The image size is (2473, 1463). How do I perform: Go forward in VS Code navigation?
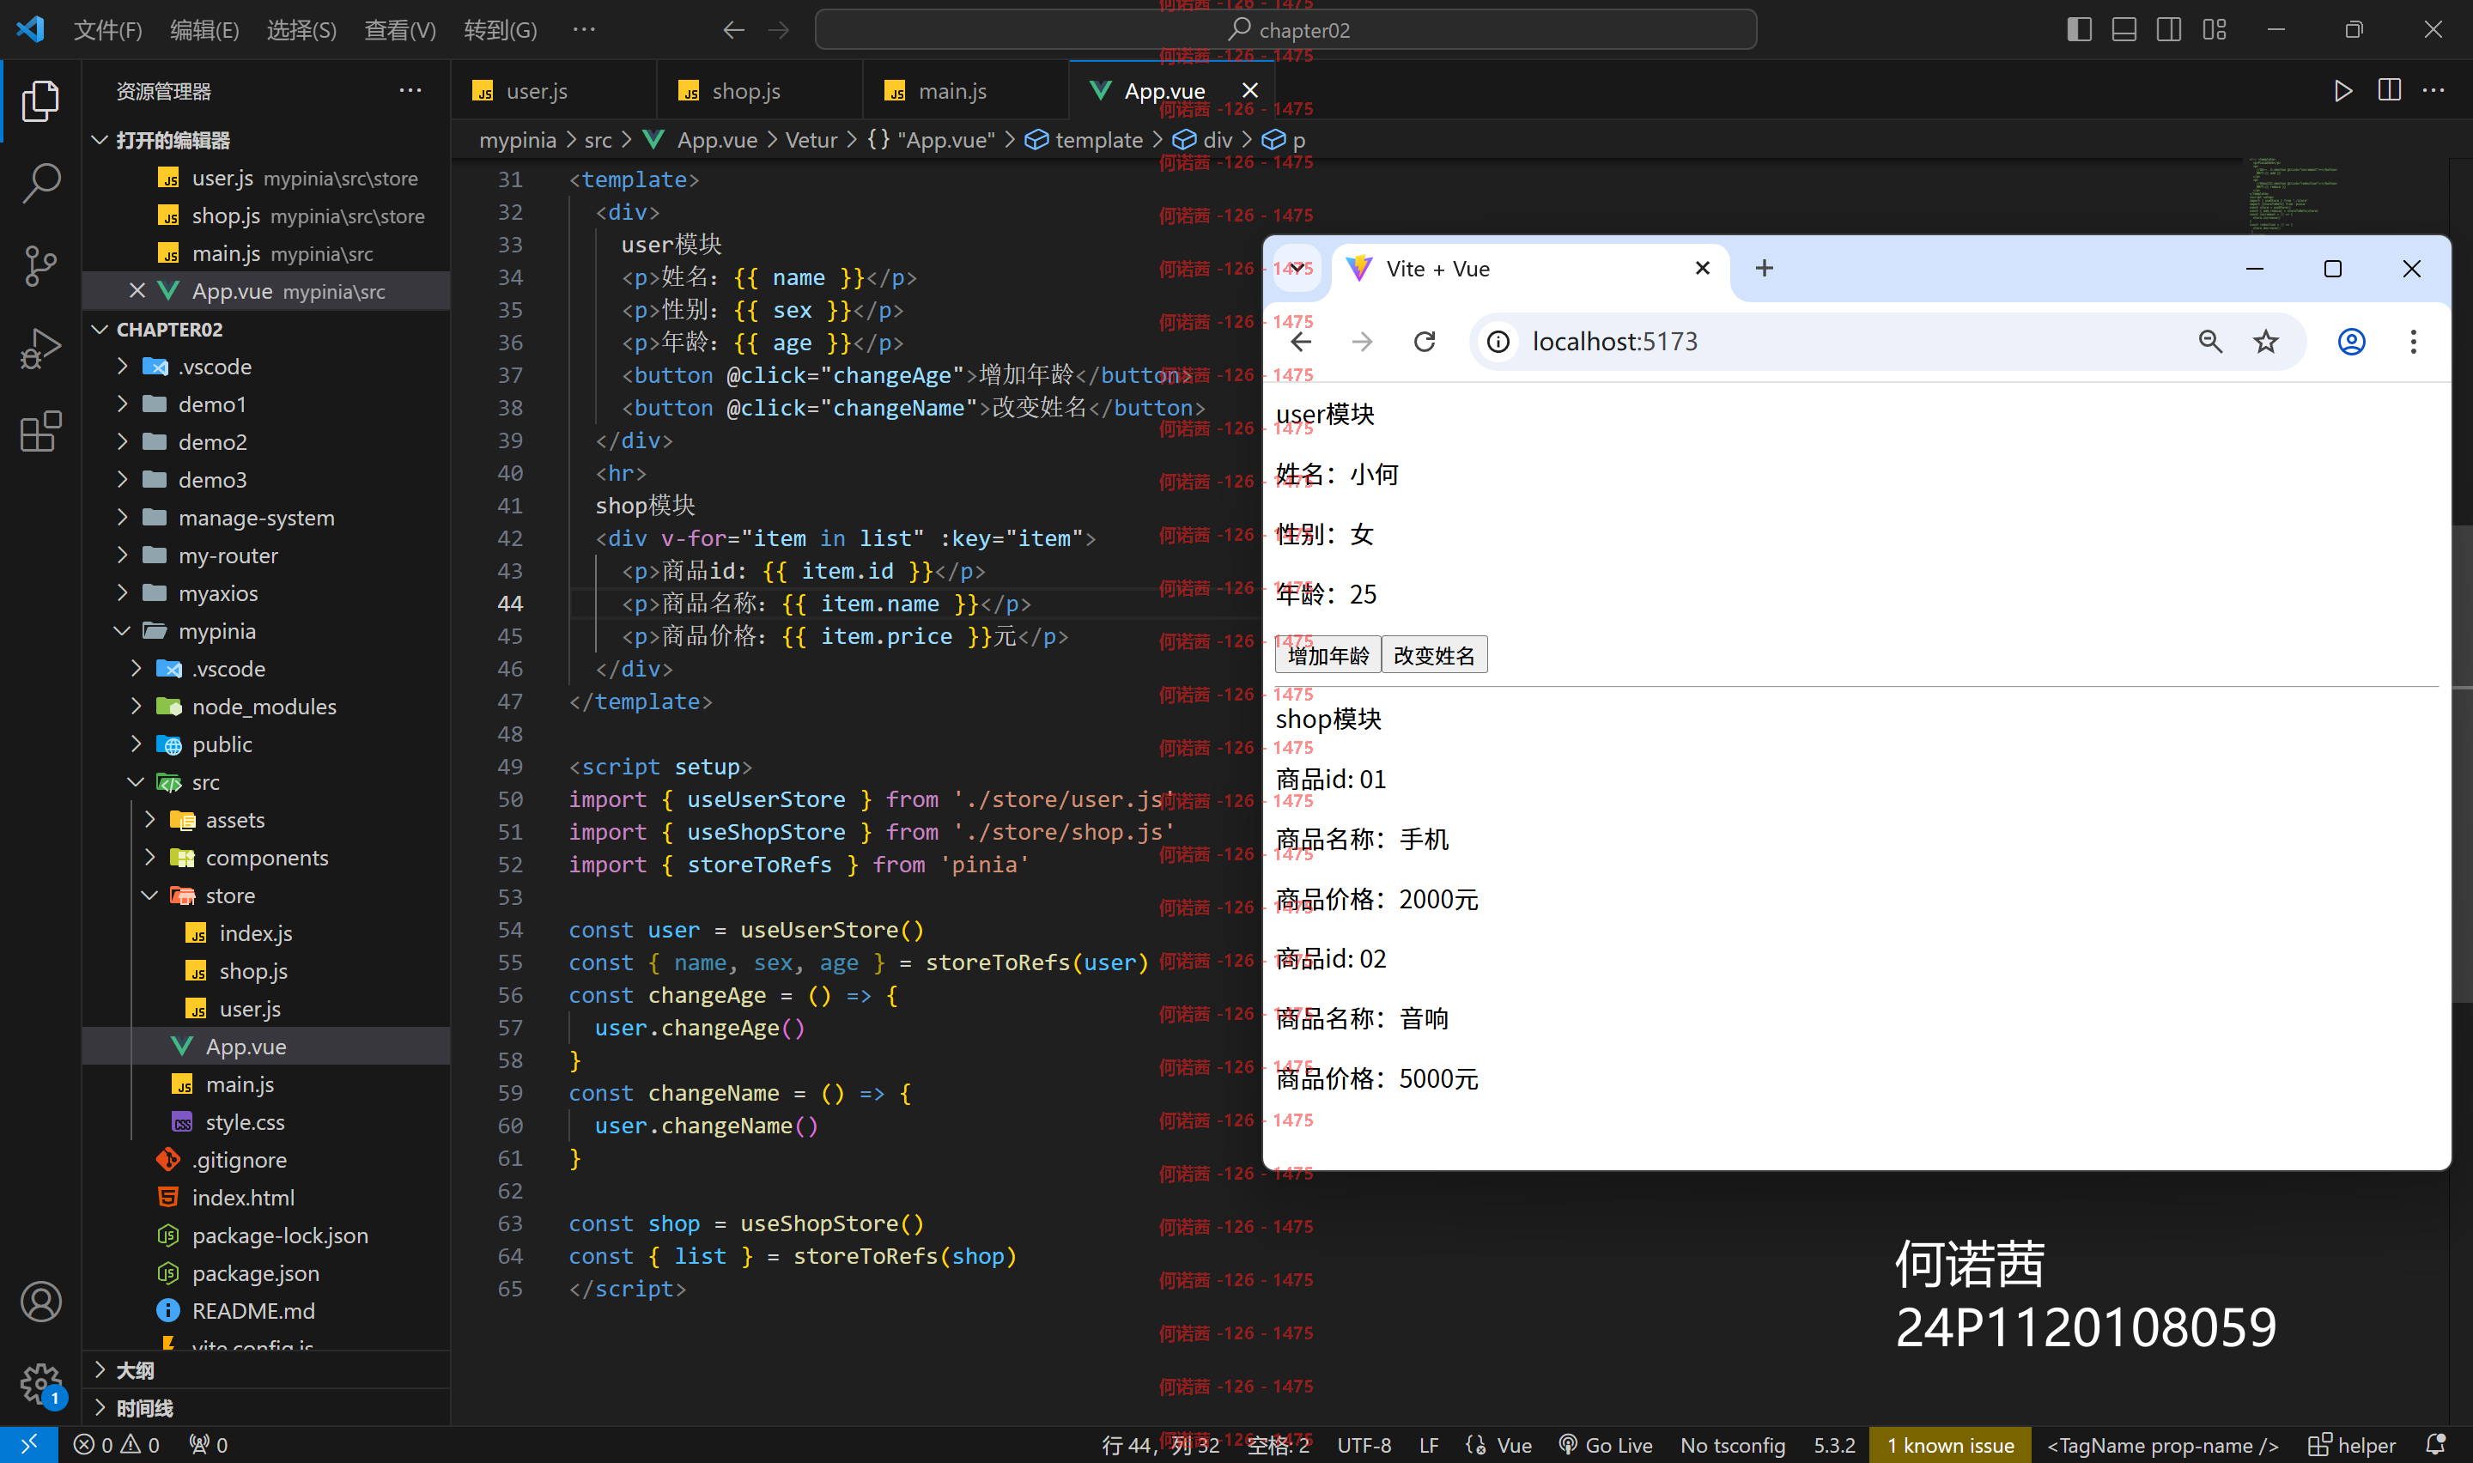coord(779,29)
